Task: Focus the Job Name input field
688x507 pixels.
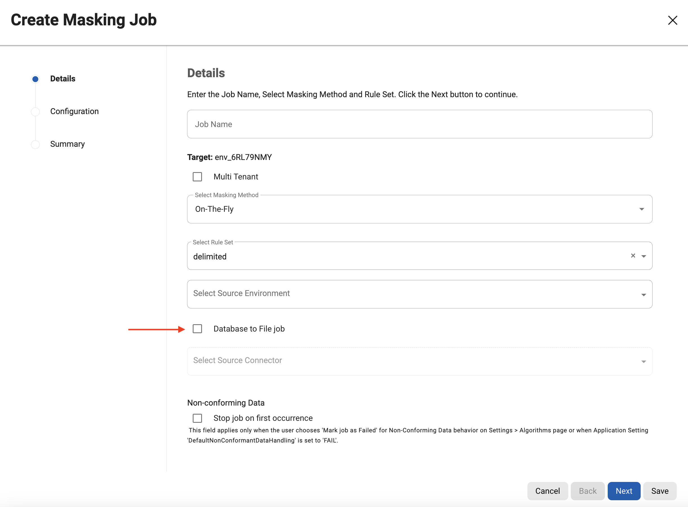Action: tap(420, 124)
